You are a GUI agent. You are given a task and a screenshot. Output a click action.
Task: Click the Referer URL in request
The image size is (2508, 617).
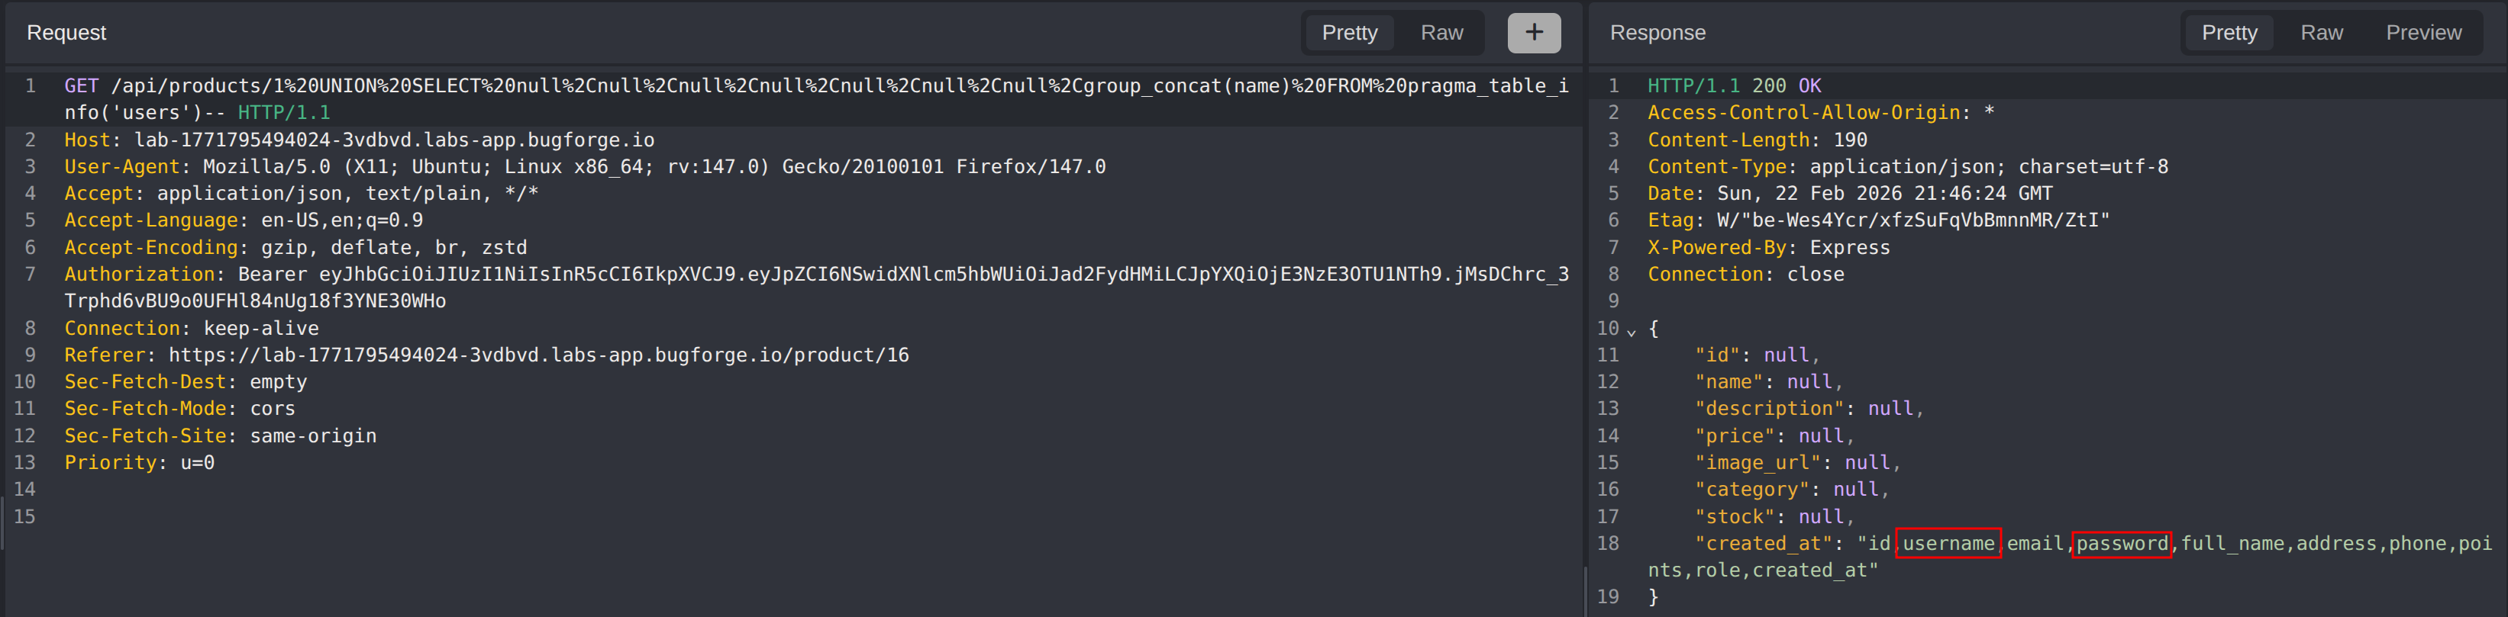(538, 355)
